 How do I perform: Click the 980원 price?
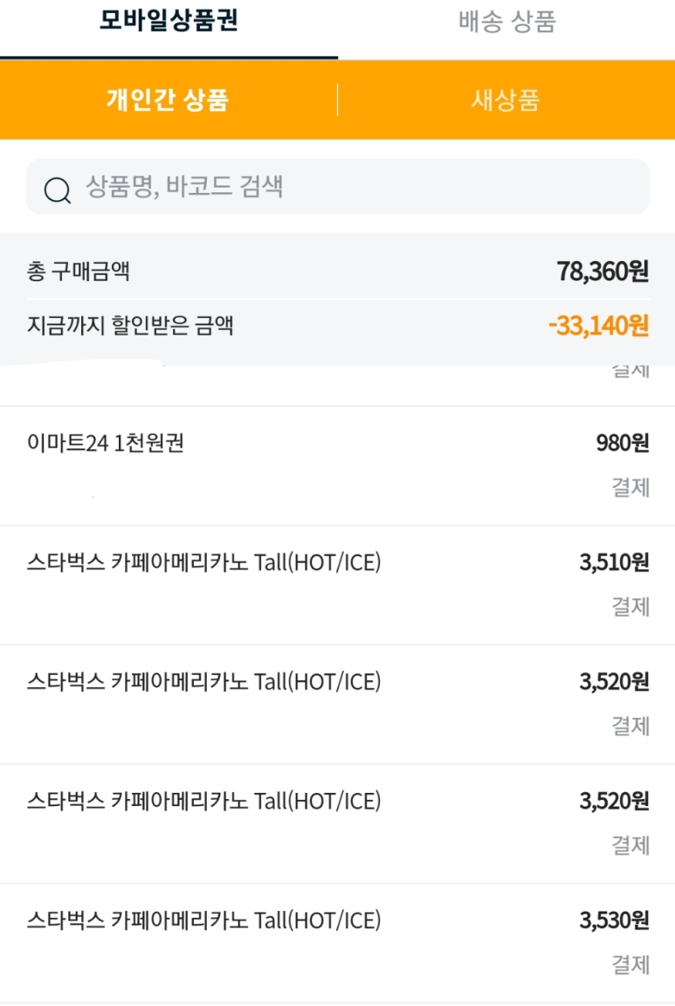(623, 444)
